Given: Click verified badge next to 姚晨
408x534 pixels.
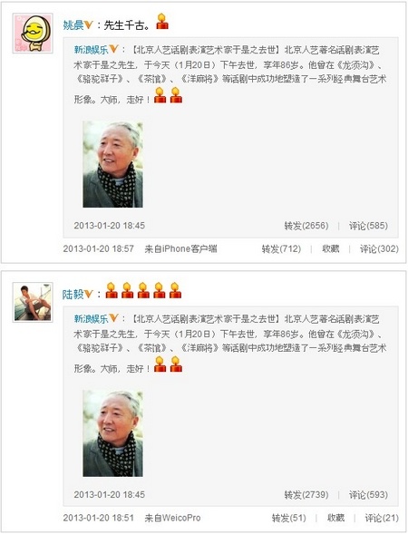Looking at the screenshot, I should coord(89,24).
